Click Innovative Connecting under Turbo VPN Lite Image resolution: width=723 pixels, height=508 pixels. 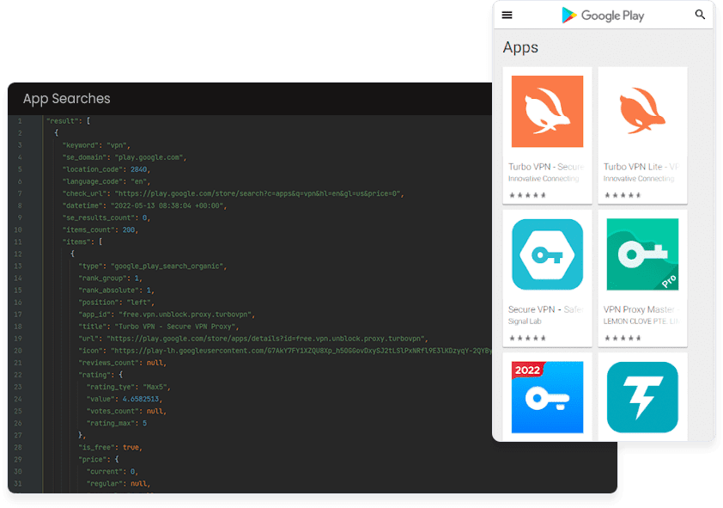tap(639, 179)
